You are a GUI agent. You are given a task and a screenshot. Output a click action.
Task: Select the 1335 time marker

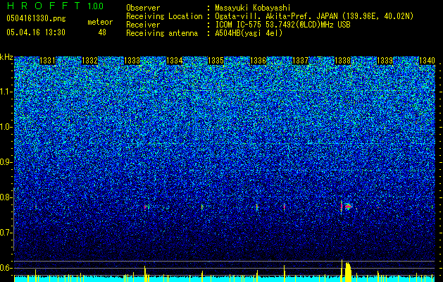coord(216,61)
